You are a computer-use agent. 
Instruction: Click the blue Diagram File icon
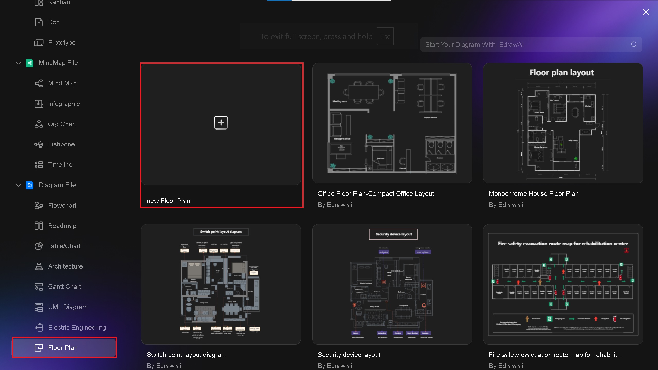click(x=30, y=185)
